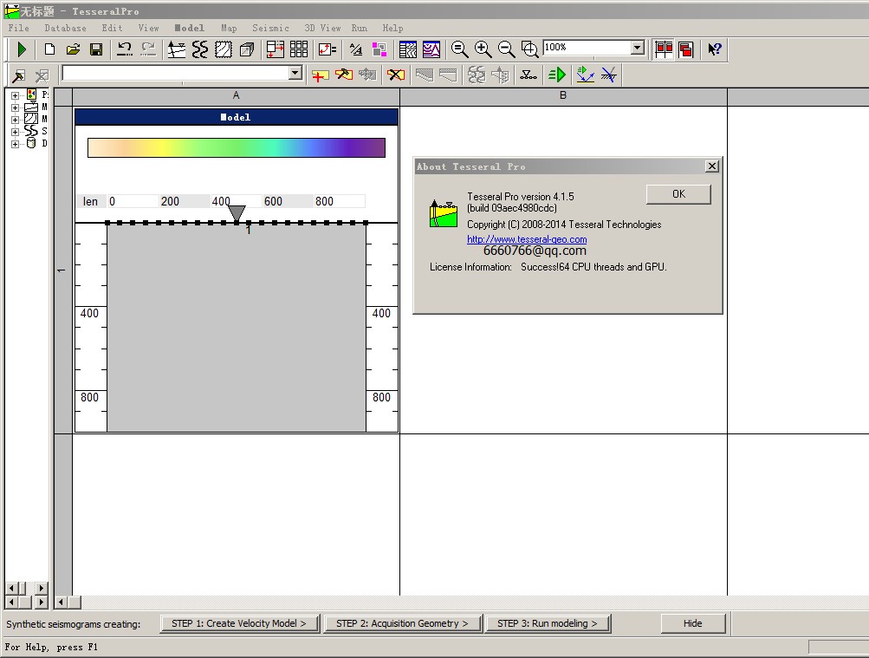Click the wavy seismic traces icon
This screenshot has height=658, width=869.
click(200, 50)
